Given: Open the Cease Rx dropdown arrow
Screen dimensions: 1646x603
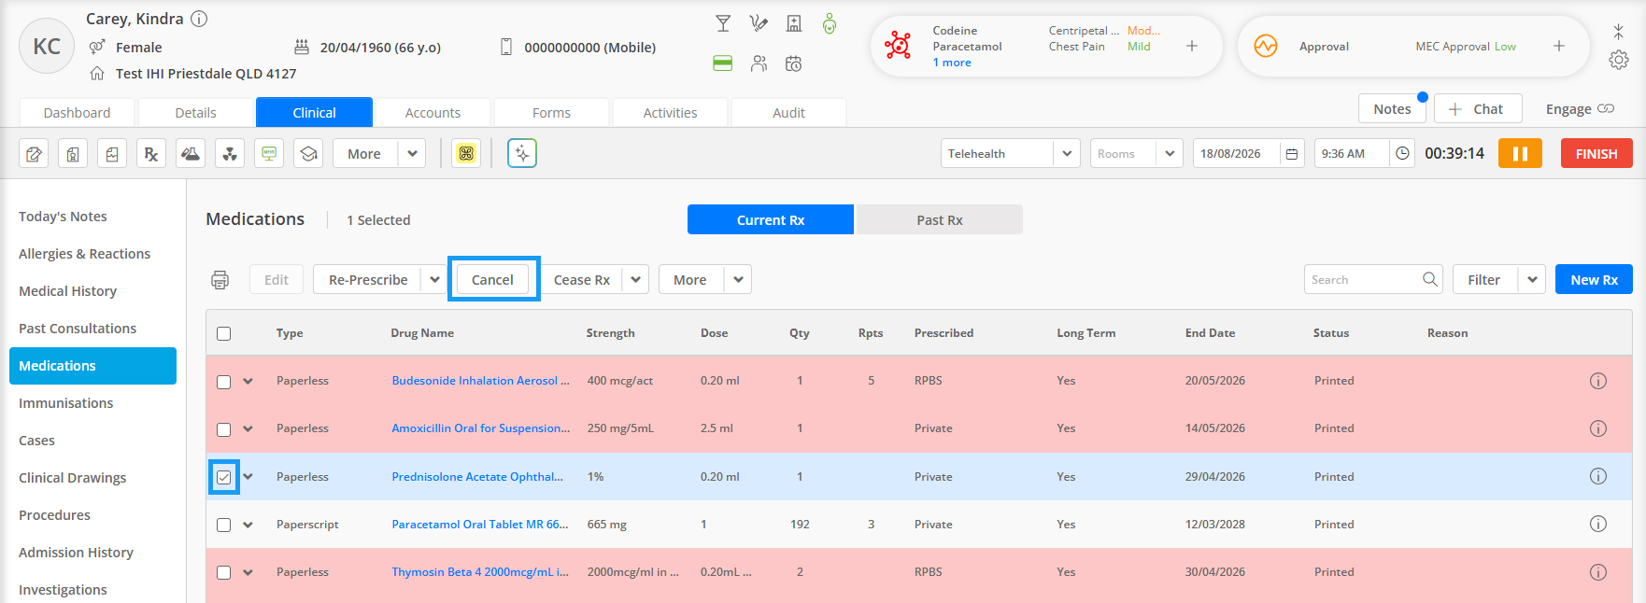Looking at the screenshot, I should click(x=636, y=280).
